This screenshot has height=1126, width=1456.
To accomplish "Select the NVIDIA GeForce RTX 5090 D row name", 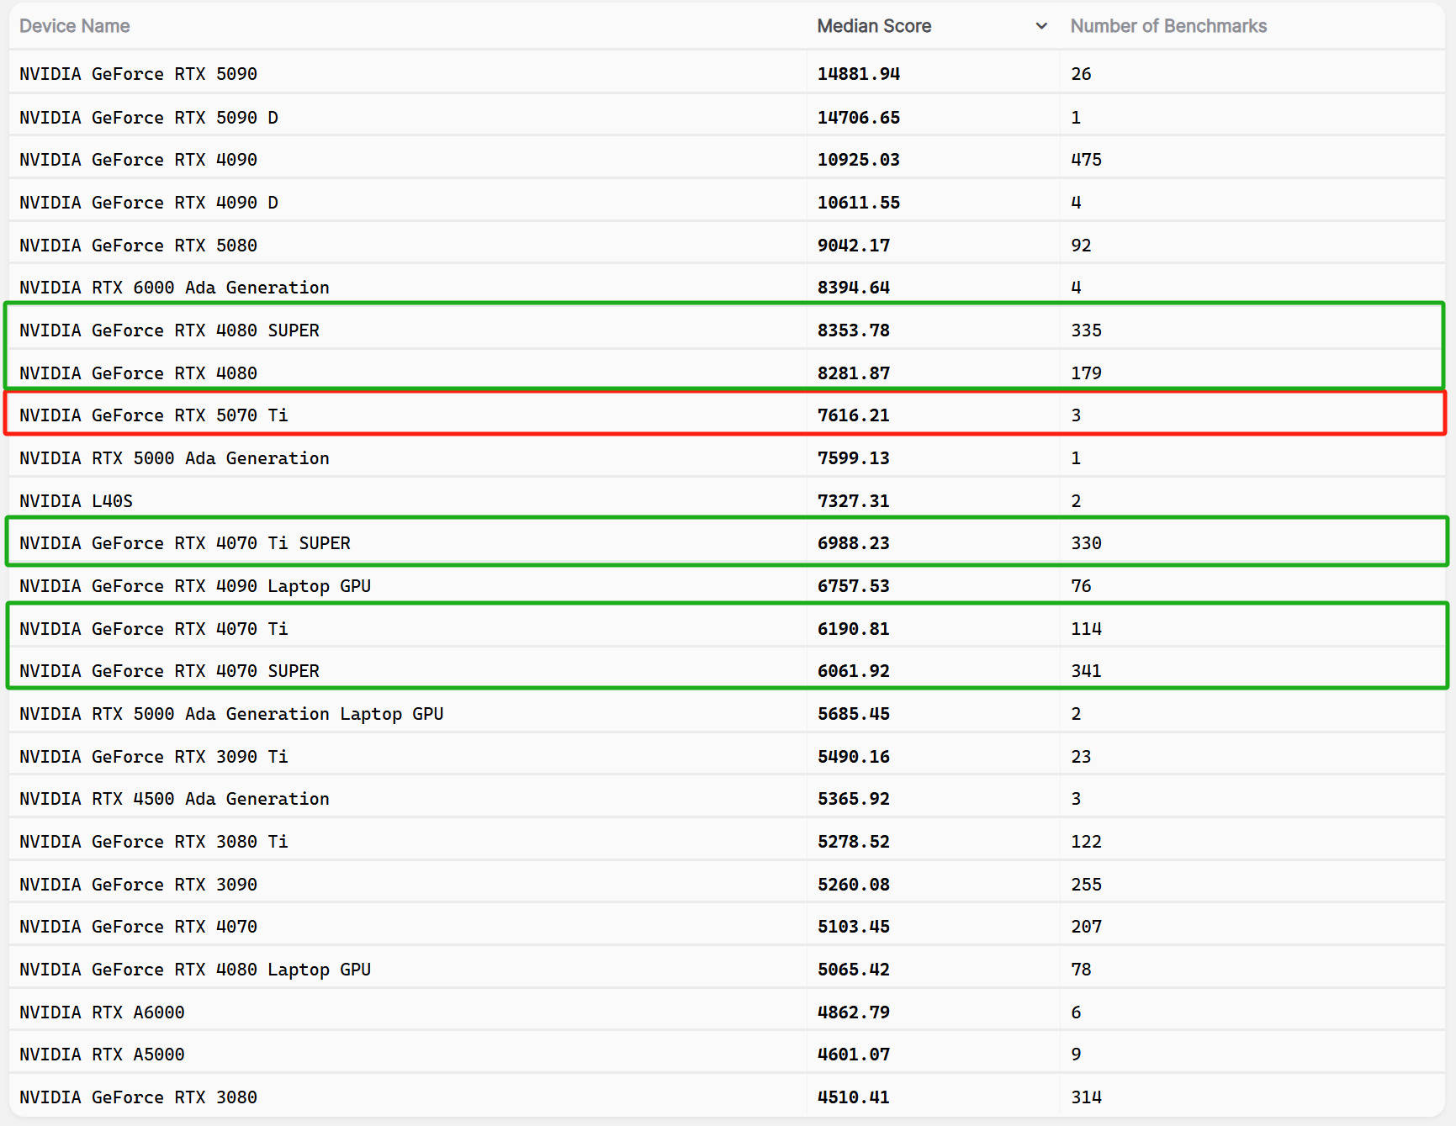I will click(149, 118).
